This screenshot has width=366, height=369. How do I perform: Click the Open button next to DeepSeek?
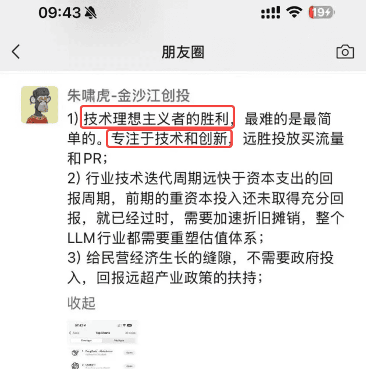129,353
